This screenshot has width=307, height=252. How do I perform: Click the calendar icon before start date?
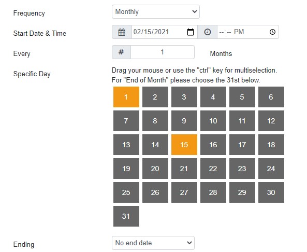(122, 32)
